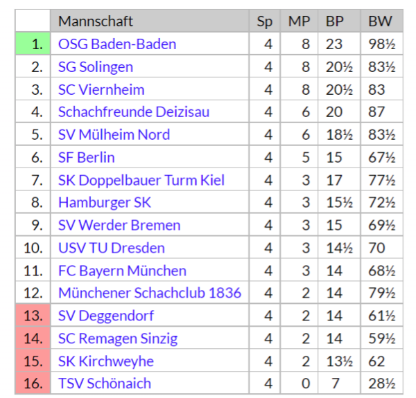Image resolution: width=416 pixels, height=398 pixels.
Task: Click SK Doppelbauer Turm Kiel link
Action: click(x=141, y=180)
